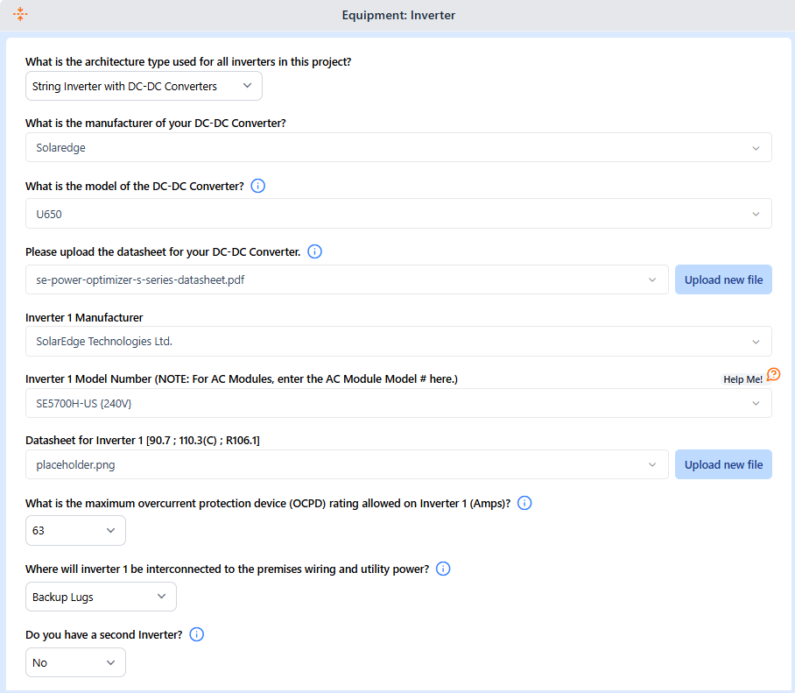795x693 pixels.
Task: Open the Solaredge manufacturer dropdown
Action: pos(398,148)
